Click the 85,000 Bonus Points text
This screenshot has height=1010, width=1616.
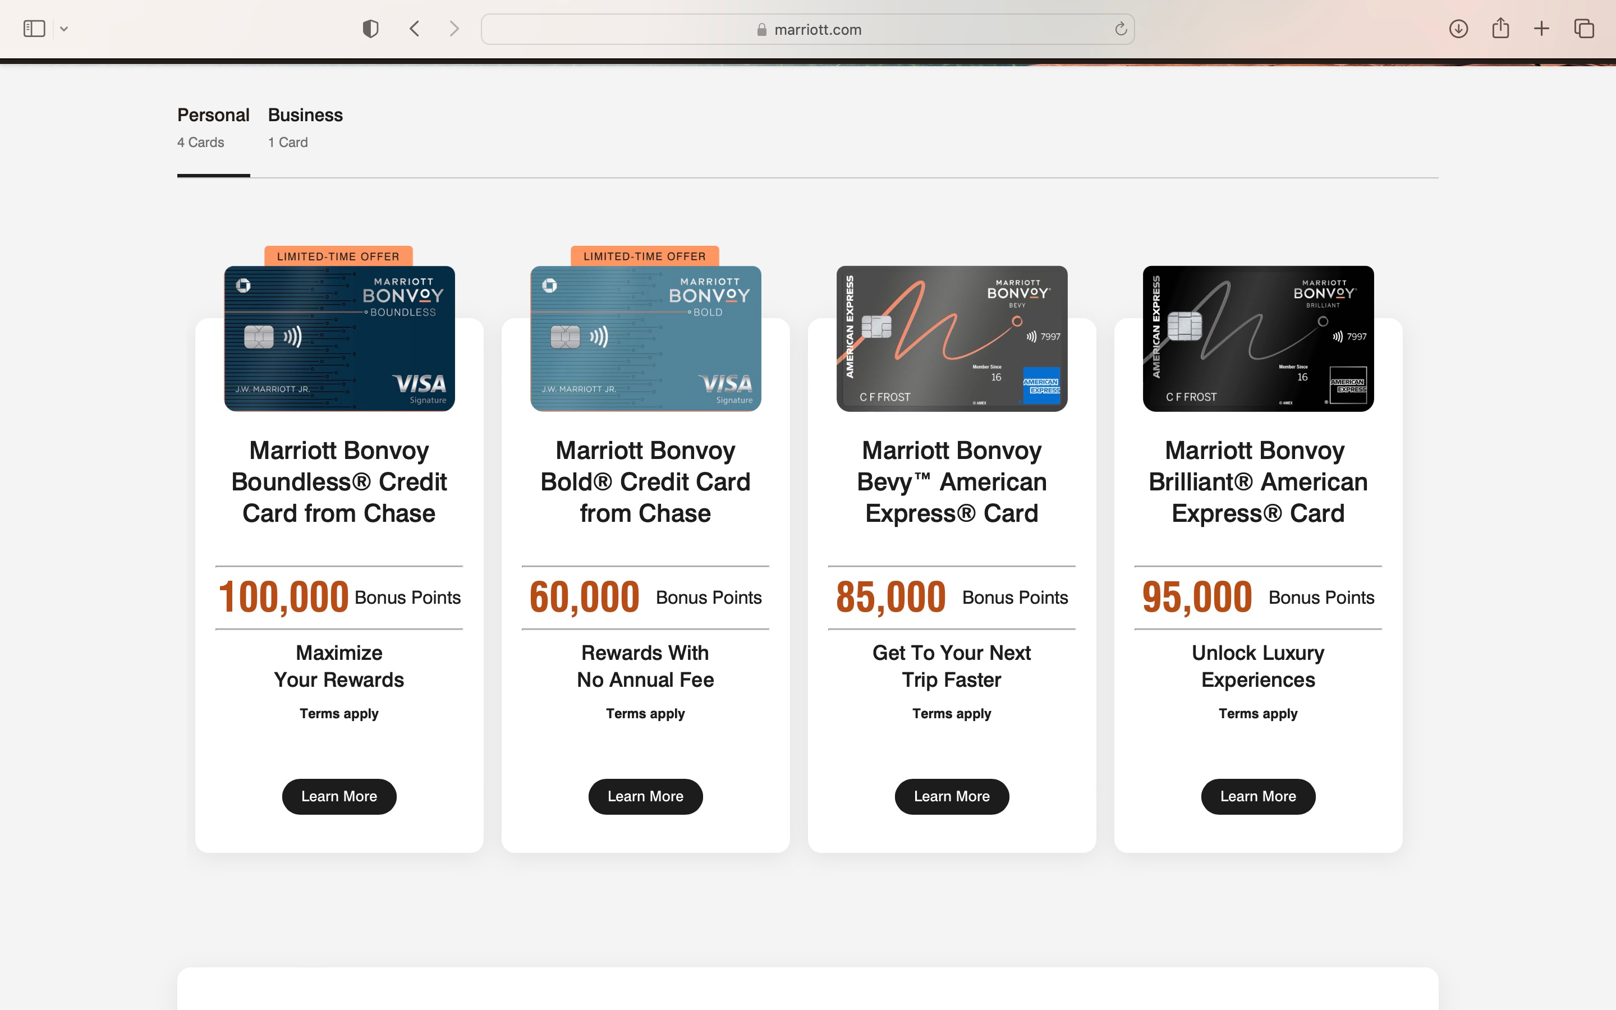point(952,597)
